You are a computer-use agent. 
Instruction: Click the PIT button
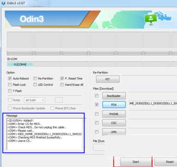point(108,79)
